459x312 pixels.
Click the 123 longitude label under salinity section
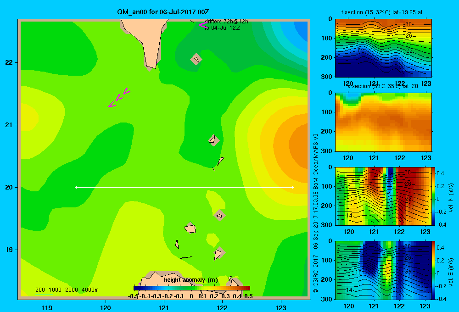(425, 158)
